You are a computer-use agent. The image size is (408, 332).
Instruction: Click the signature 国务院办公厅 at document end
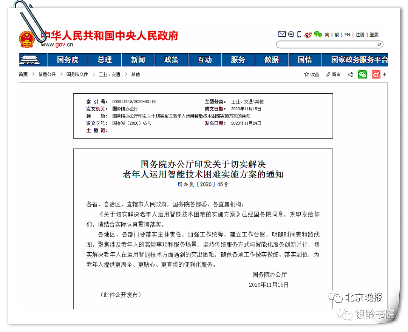click(x=270, y=275)
